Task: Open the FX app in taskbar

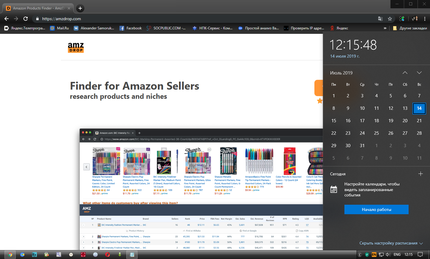Action: [x=34, y=255]
